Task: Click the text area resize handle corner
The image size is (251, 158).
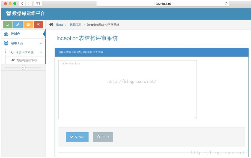Action: pyautogui.click(x=196, y=118)
